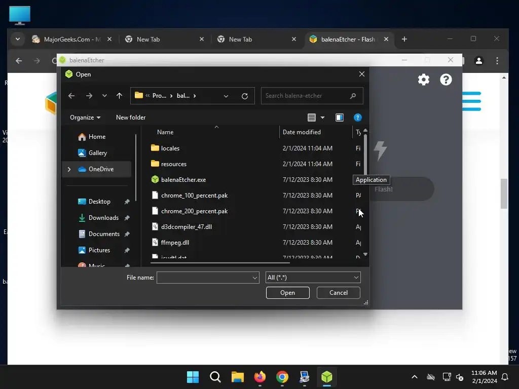Image resolution: width=519 pixels, height=389 pixels.
Task: Open Windows Start menu
Action: click(x=193, y=377)
